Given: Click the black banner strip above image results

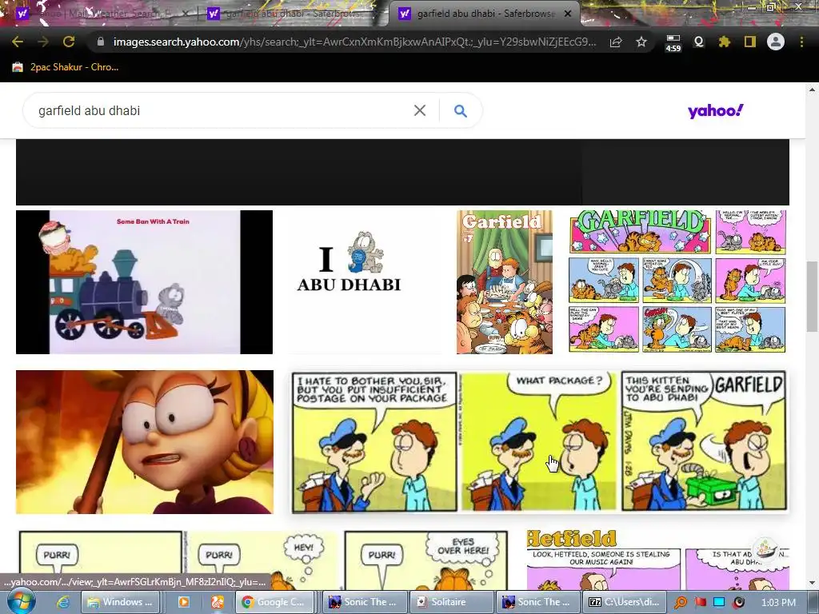Looking at the screenshot, I should 402,173.
